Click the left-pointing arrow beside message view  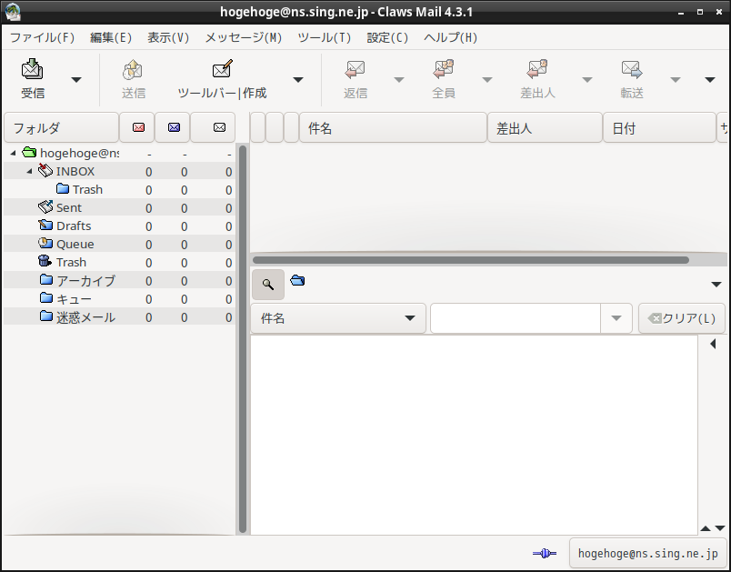tap(713, 344)
